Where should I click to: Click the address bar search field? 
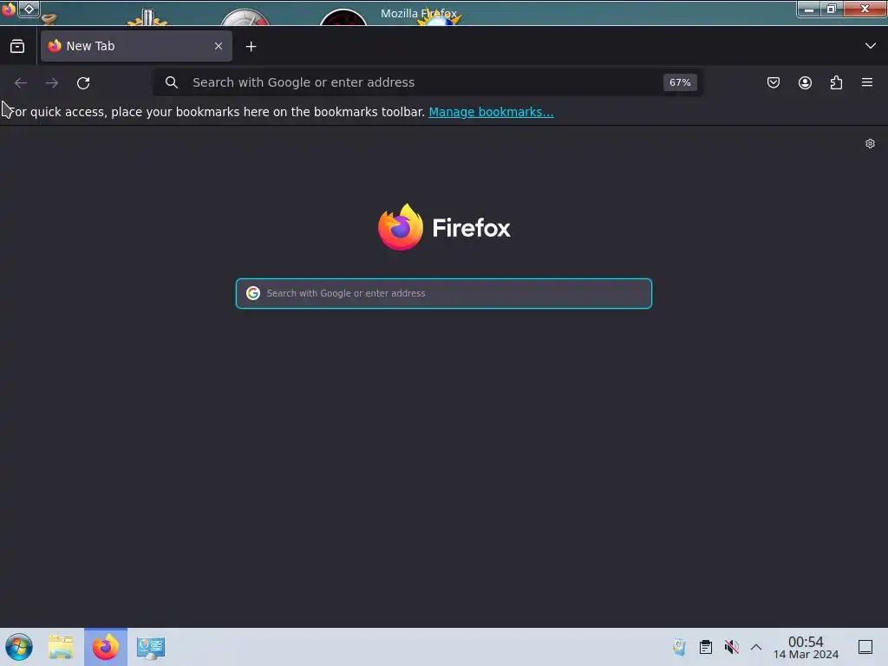click(x=428, y=82)
